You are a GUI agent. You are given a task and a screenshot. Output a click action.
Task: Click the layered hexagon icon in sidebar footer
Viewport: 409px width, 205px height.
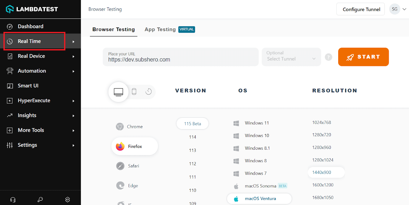pos(67,200)
